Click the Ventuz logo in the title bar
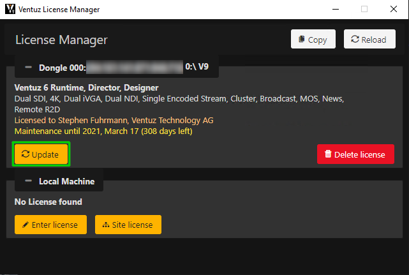The width and height of the screenshot is (409, 275). point(10,10)
